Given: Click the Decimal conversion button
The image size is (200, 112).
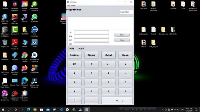Looking at the screenshot, I should tap(74, 55).
